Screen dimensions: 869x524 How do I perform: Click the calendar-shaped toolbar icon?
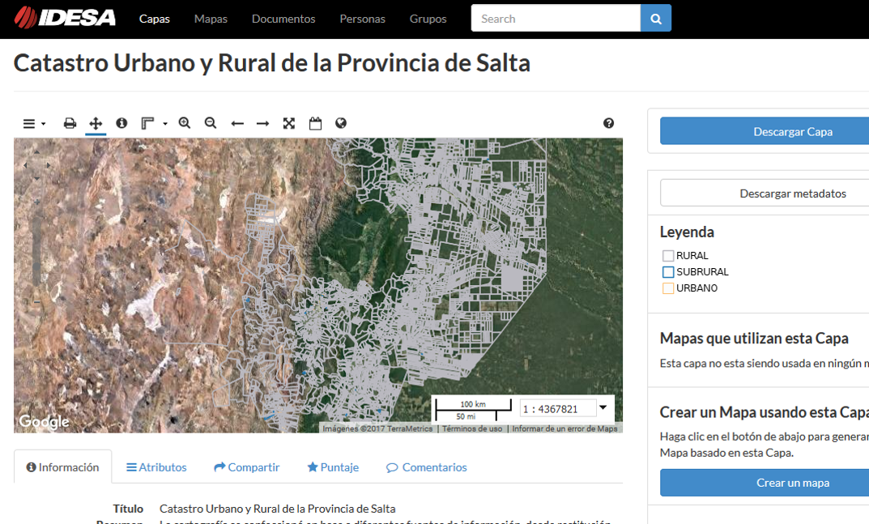pos(315,123)
